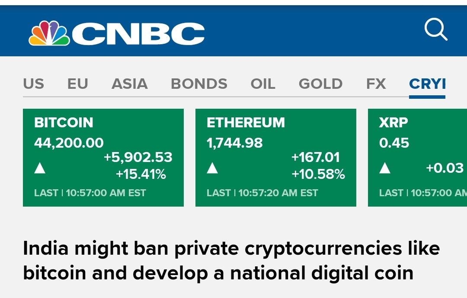
Task: Switch to the US markets tab
Action: tap(34, 84)
